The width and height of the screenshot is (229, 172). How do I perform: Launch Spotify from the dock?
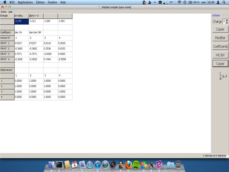click(136, 165)
